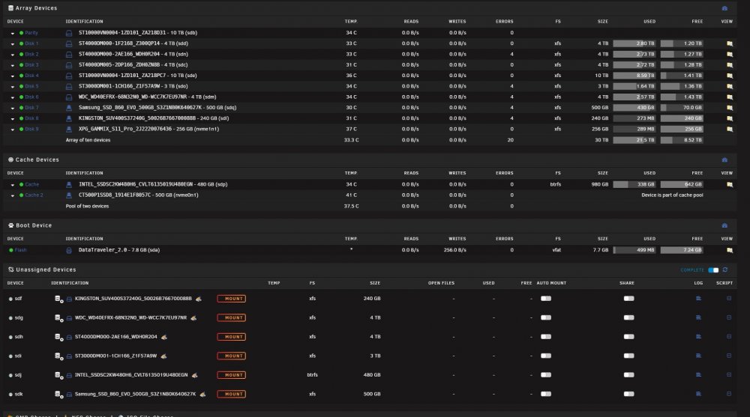
Task: Click the Boot Device panel header icon
Action: pos(724,225)
